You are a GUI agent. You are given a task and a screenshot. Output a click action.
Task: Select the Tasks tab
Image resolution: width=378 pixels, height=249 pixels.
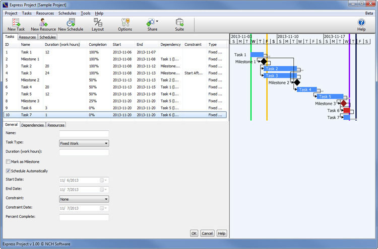[x=10, y=37]
